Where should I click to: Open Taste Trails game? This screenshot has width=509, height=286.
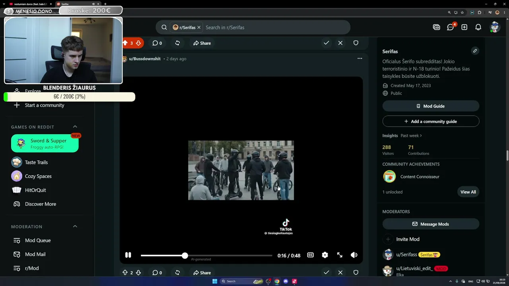(36, 162)
